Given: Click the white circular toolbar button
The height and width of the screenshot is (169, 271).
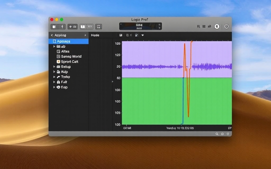Looking at the screenshot, I should (217, 26).
